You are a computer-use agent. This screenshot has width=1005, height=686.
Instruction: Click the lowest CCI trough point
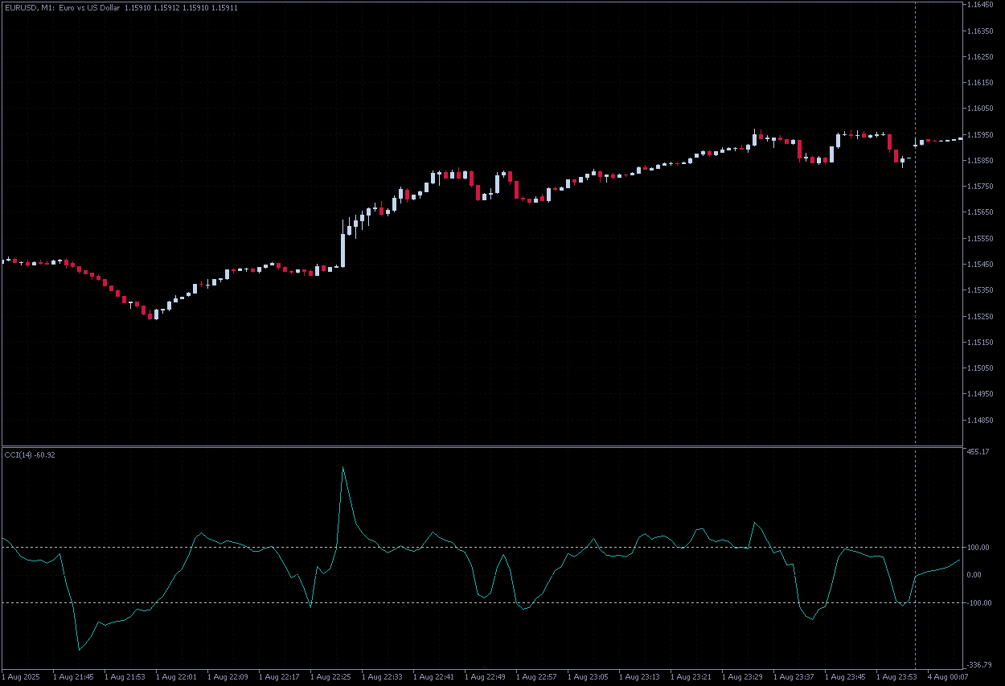coord(79,649)
